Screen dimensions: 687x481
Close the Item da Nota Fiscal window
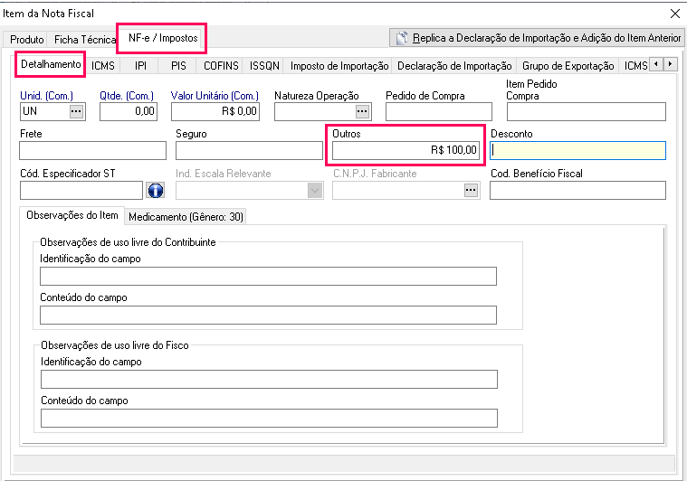click(674, 14)
